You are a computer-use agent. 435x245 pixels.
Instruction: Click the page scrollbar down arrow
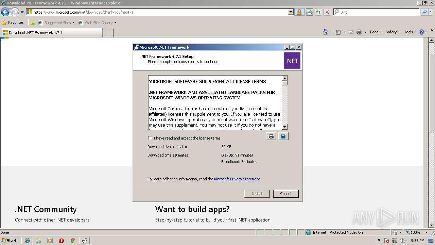point(432,225)
